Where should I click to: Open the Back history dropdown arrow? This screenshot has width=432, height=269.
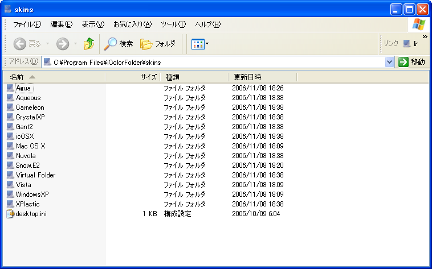pos(47,43)
